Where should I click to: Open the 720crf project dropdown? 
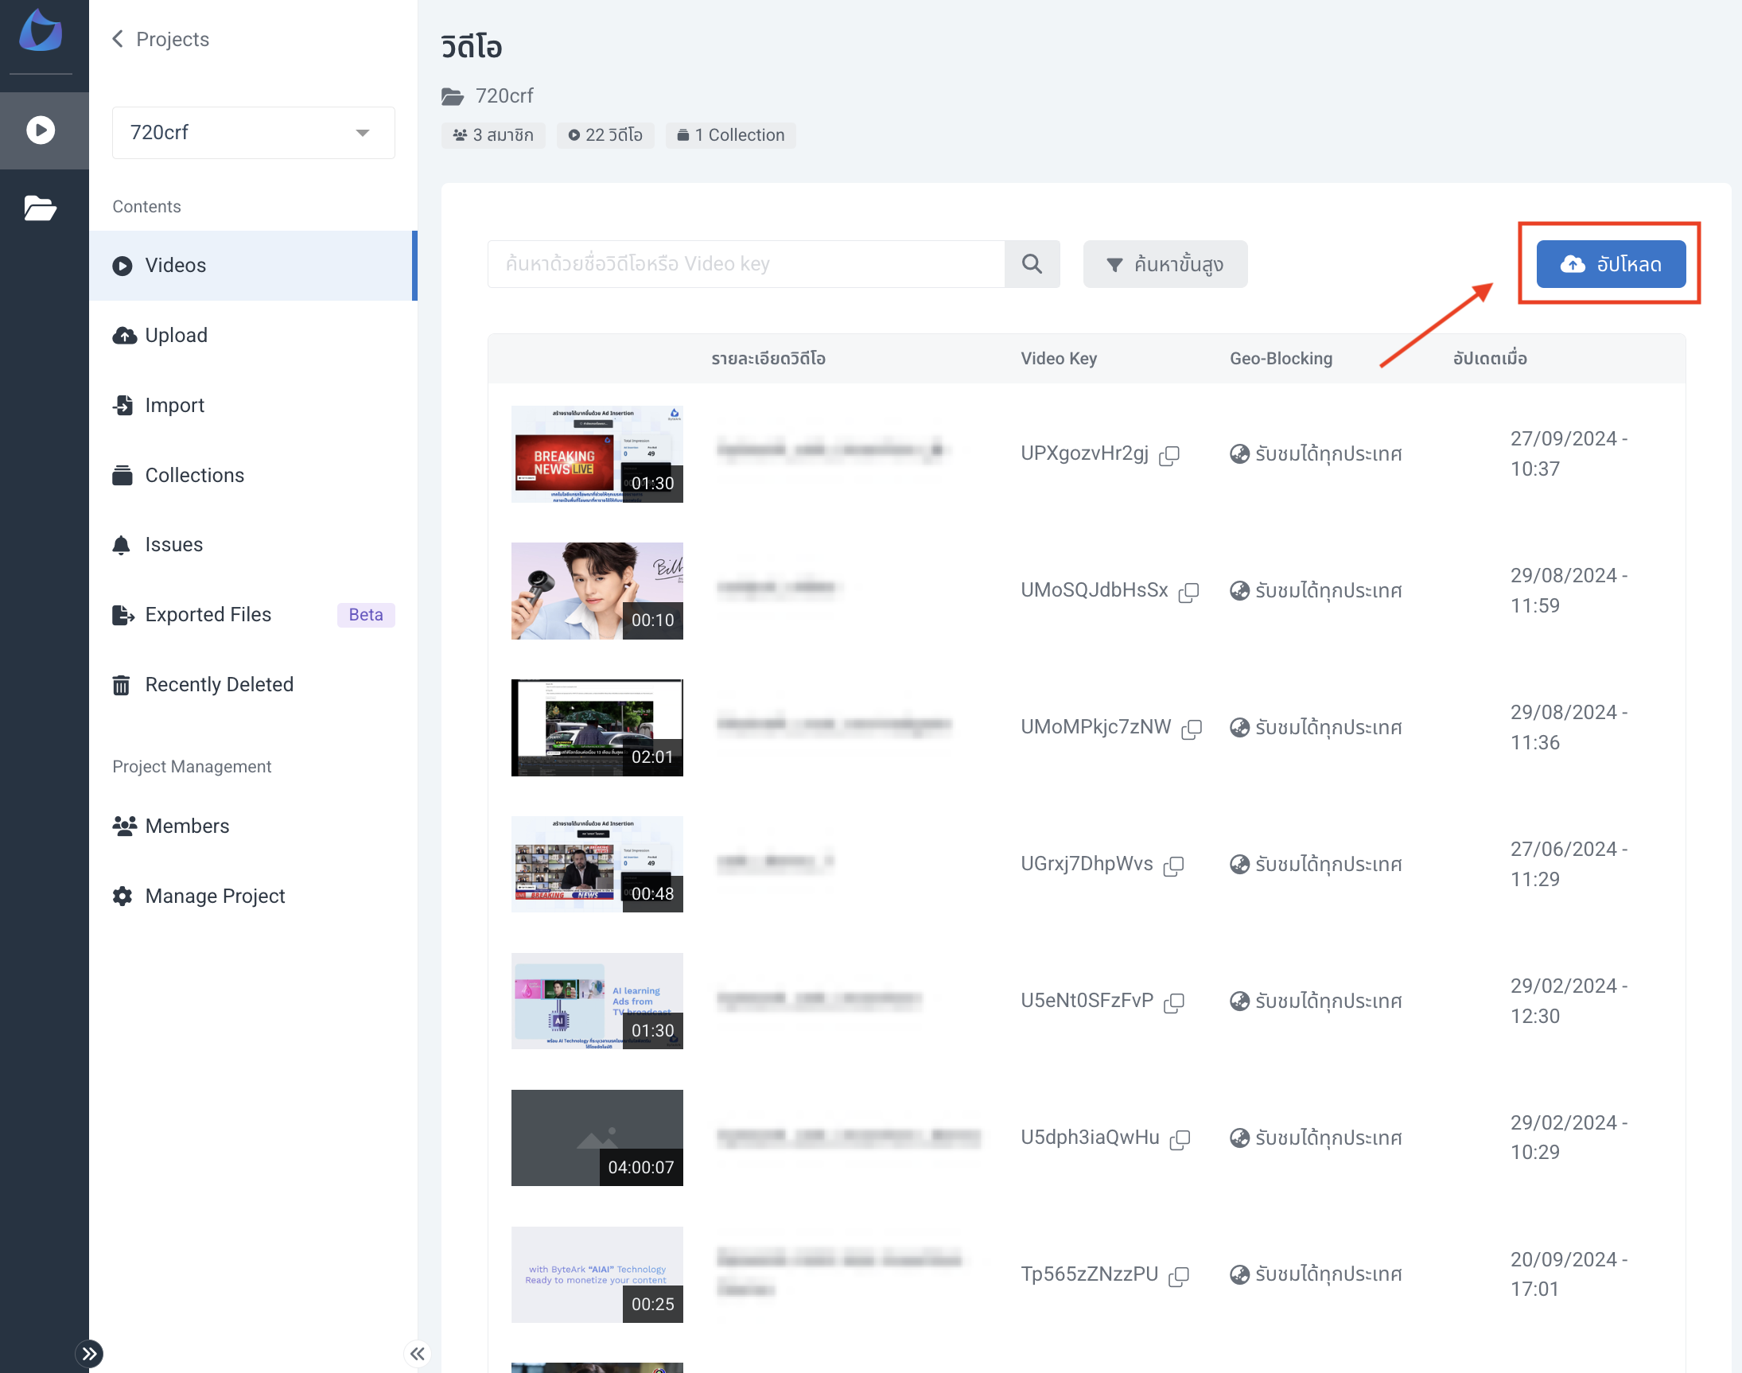coord(253,133)
